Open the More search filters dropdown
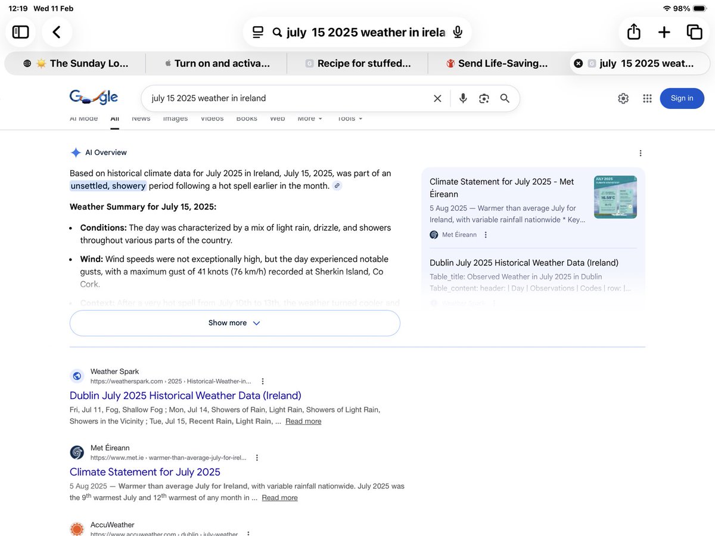Viewport: 715px width, 536px height. tap(310, 119)
